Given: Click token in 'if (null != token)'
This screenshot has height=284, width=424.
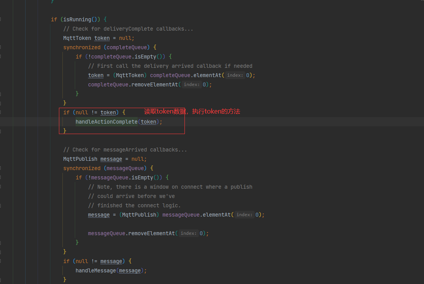Looking at the screenshot, I should click(x=108, y=112).
